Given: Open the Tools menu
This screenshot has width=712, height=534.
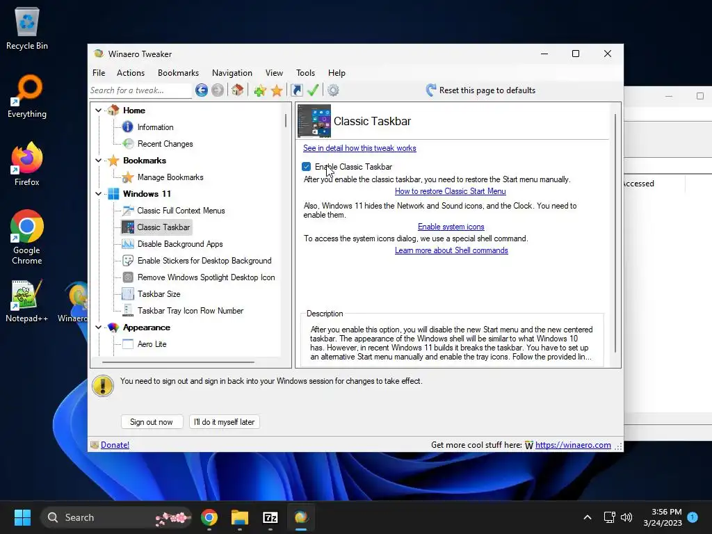Looking at the screenshot, I should [306, 73].
